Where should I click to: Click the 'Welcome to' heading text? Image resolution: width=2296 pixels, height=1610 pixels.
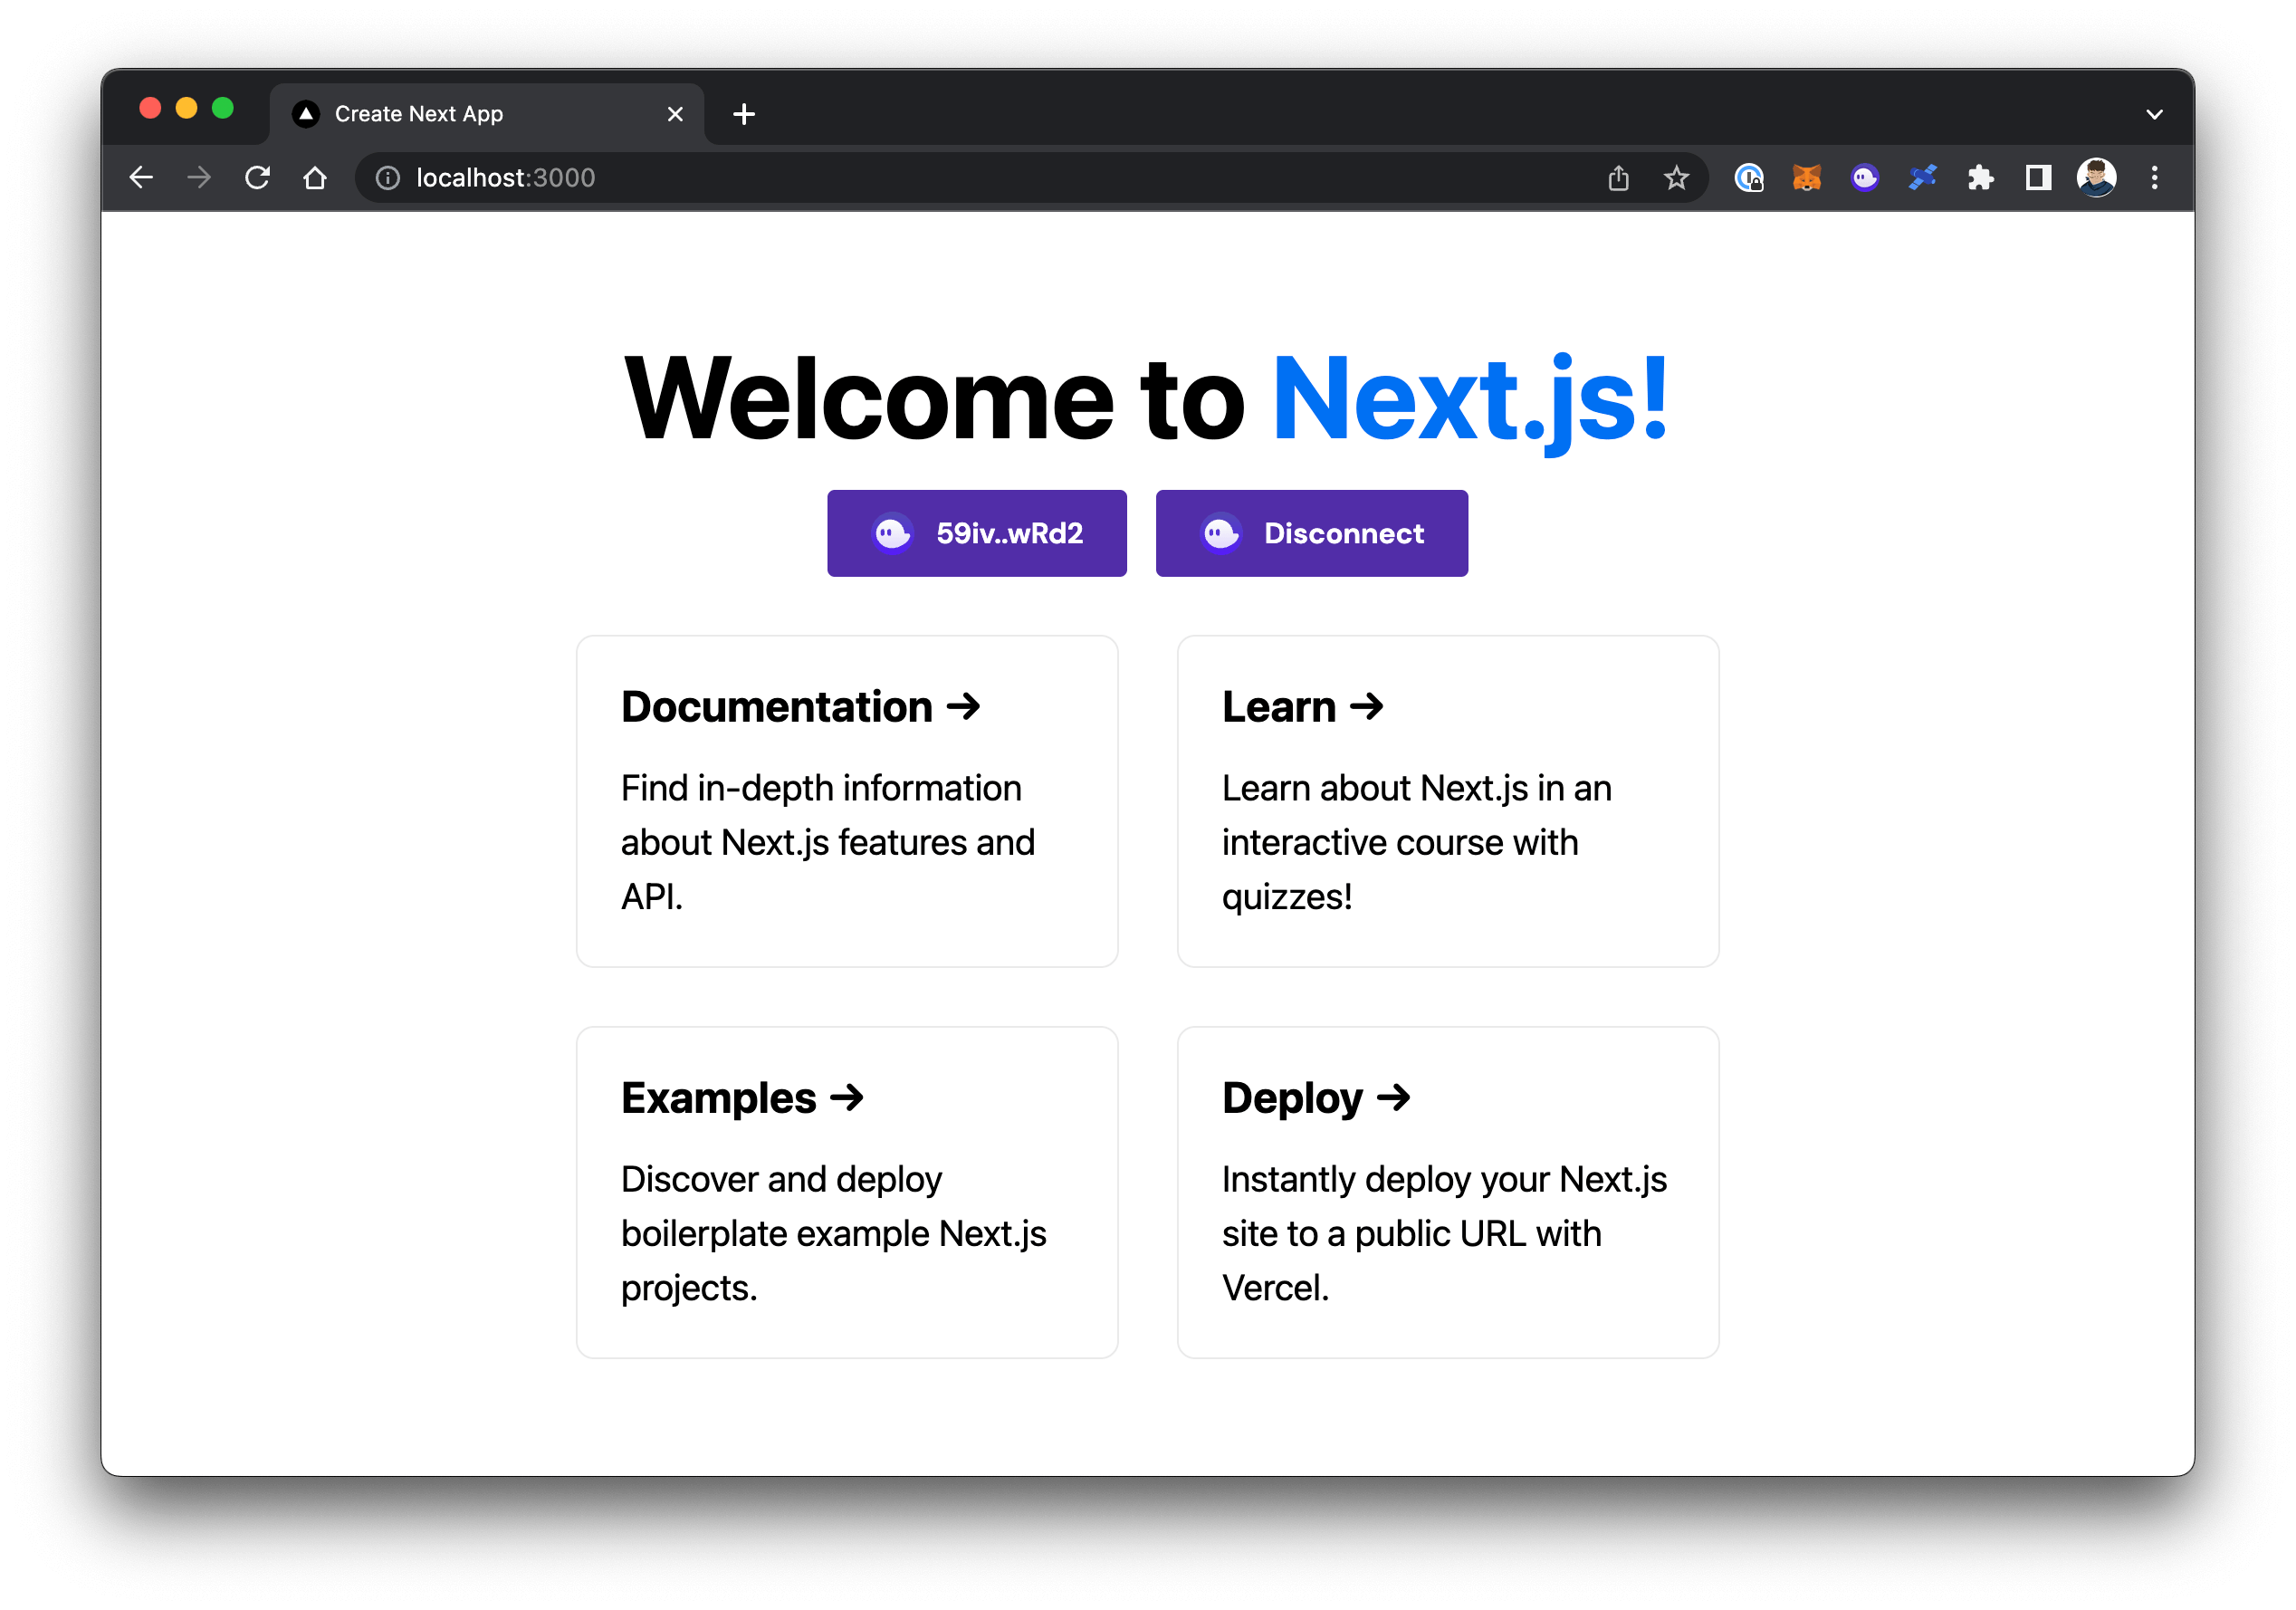tap(935, 399)
